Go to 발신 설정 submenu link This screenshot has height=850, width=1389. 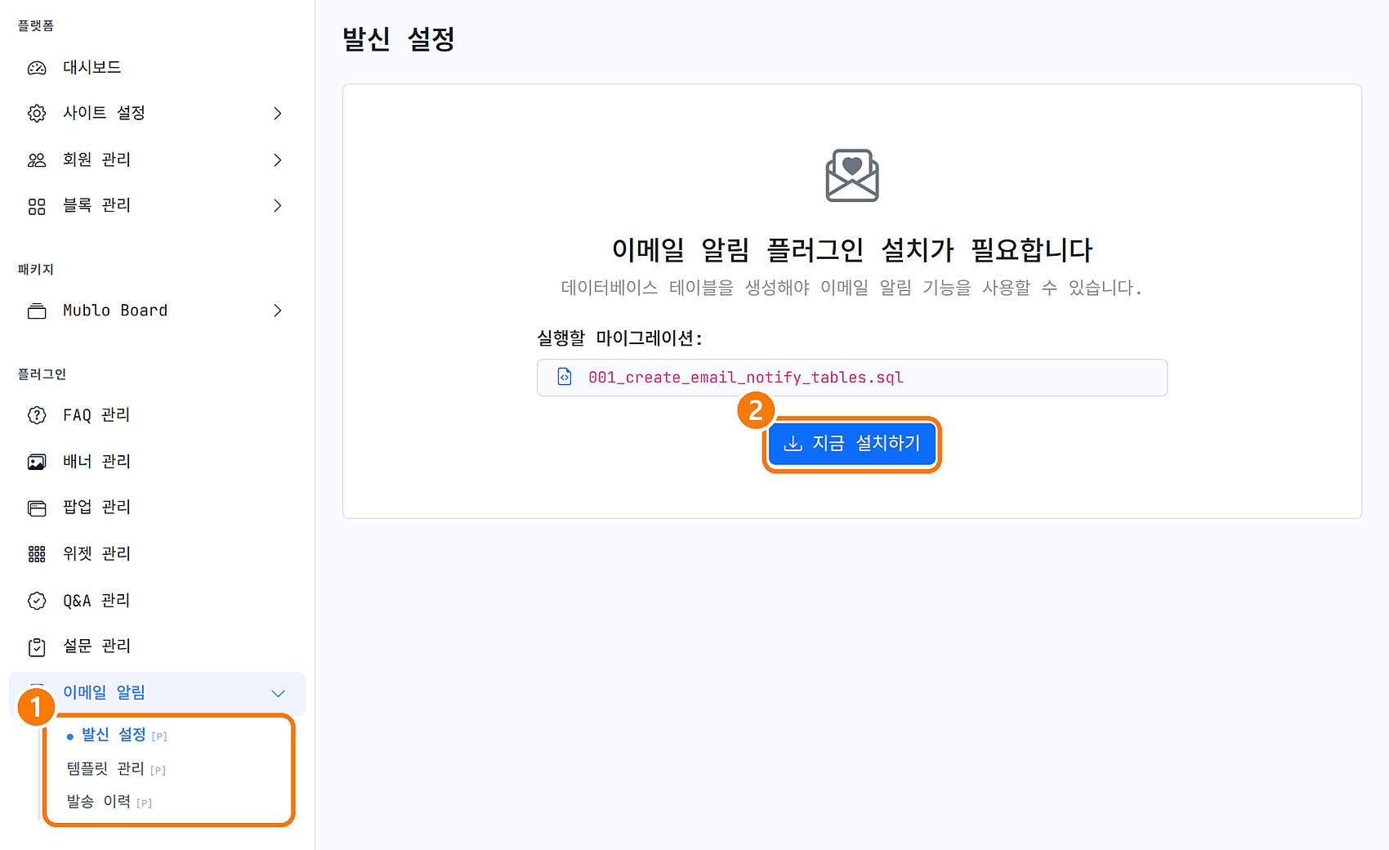coord(114,735)
